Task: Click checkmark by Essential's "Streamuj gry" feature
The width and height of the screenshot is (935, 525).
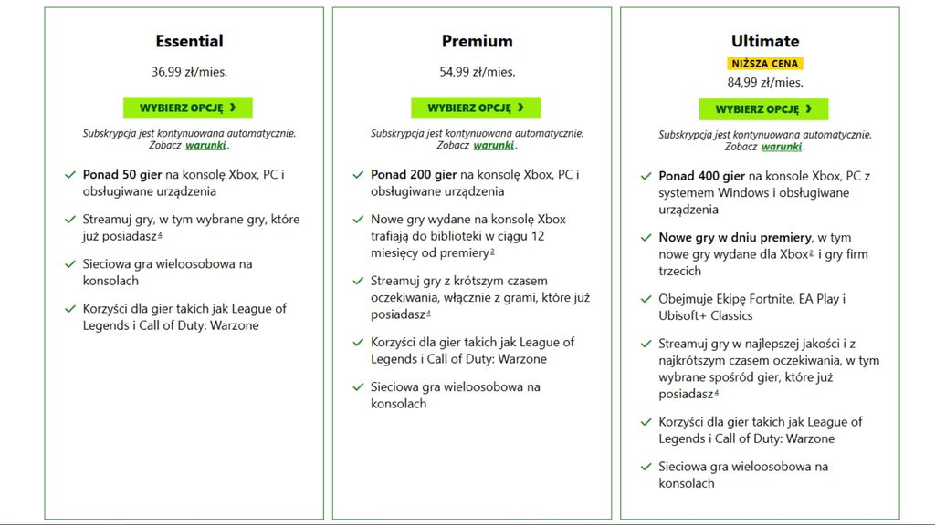Action: pos(70,220)
